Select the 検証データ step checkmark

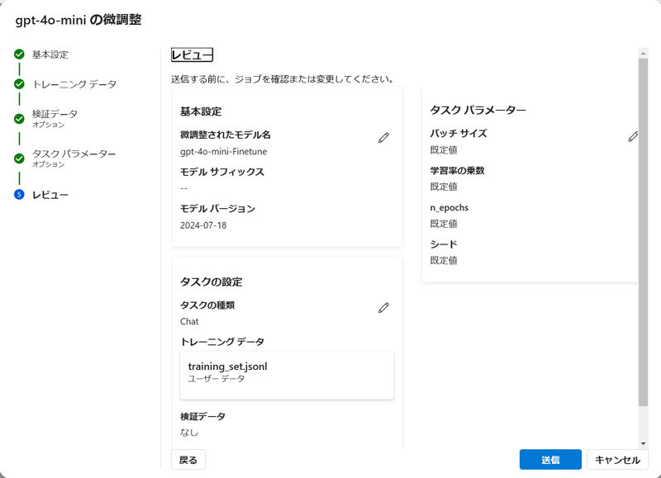click(19, 119)
